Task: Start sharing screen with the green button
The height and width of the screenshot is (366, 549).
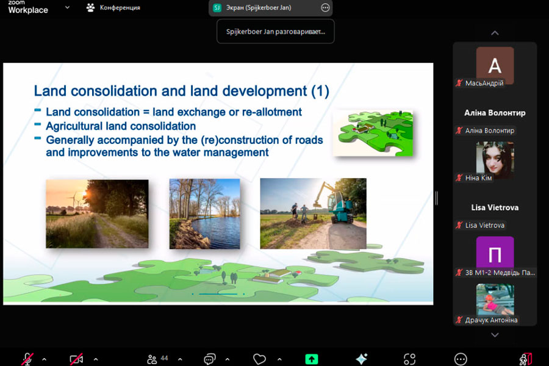Action: click(x=312, y=359)
